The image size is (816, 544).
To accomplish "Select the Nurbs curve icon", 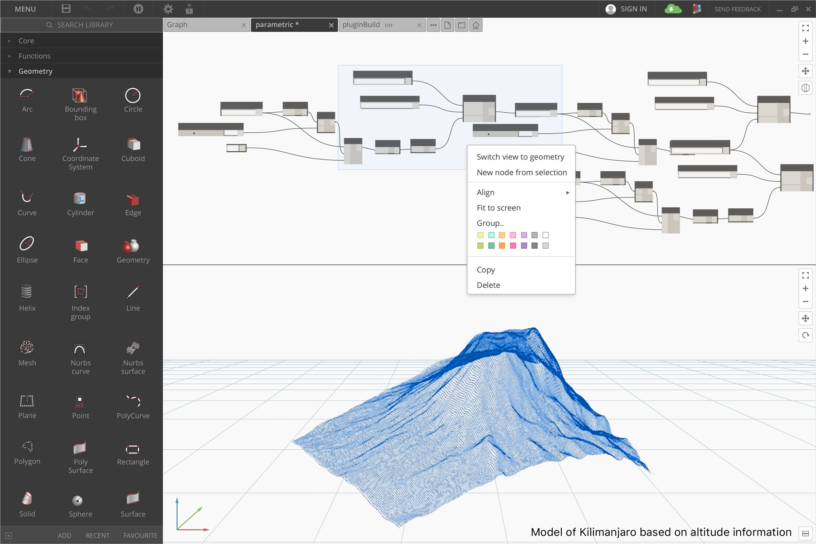I will [80, 349].
